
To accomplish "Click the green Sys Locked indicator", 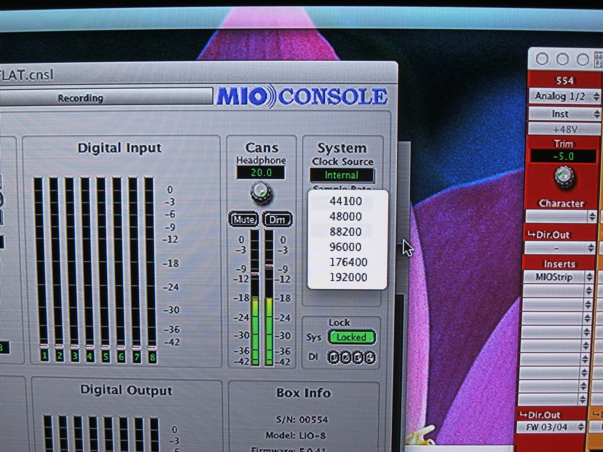I will [352, 337].
